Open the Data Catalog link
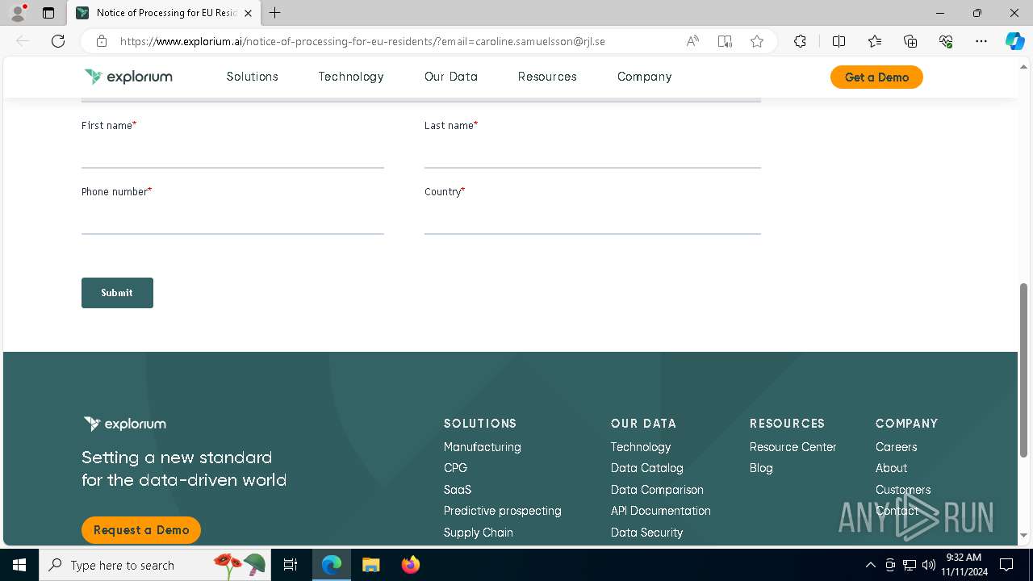Image resolution: width=1033 pixels, height=581 pixels. tap(646, 468)
